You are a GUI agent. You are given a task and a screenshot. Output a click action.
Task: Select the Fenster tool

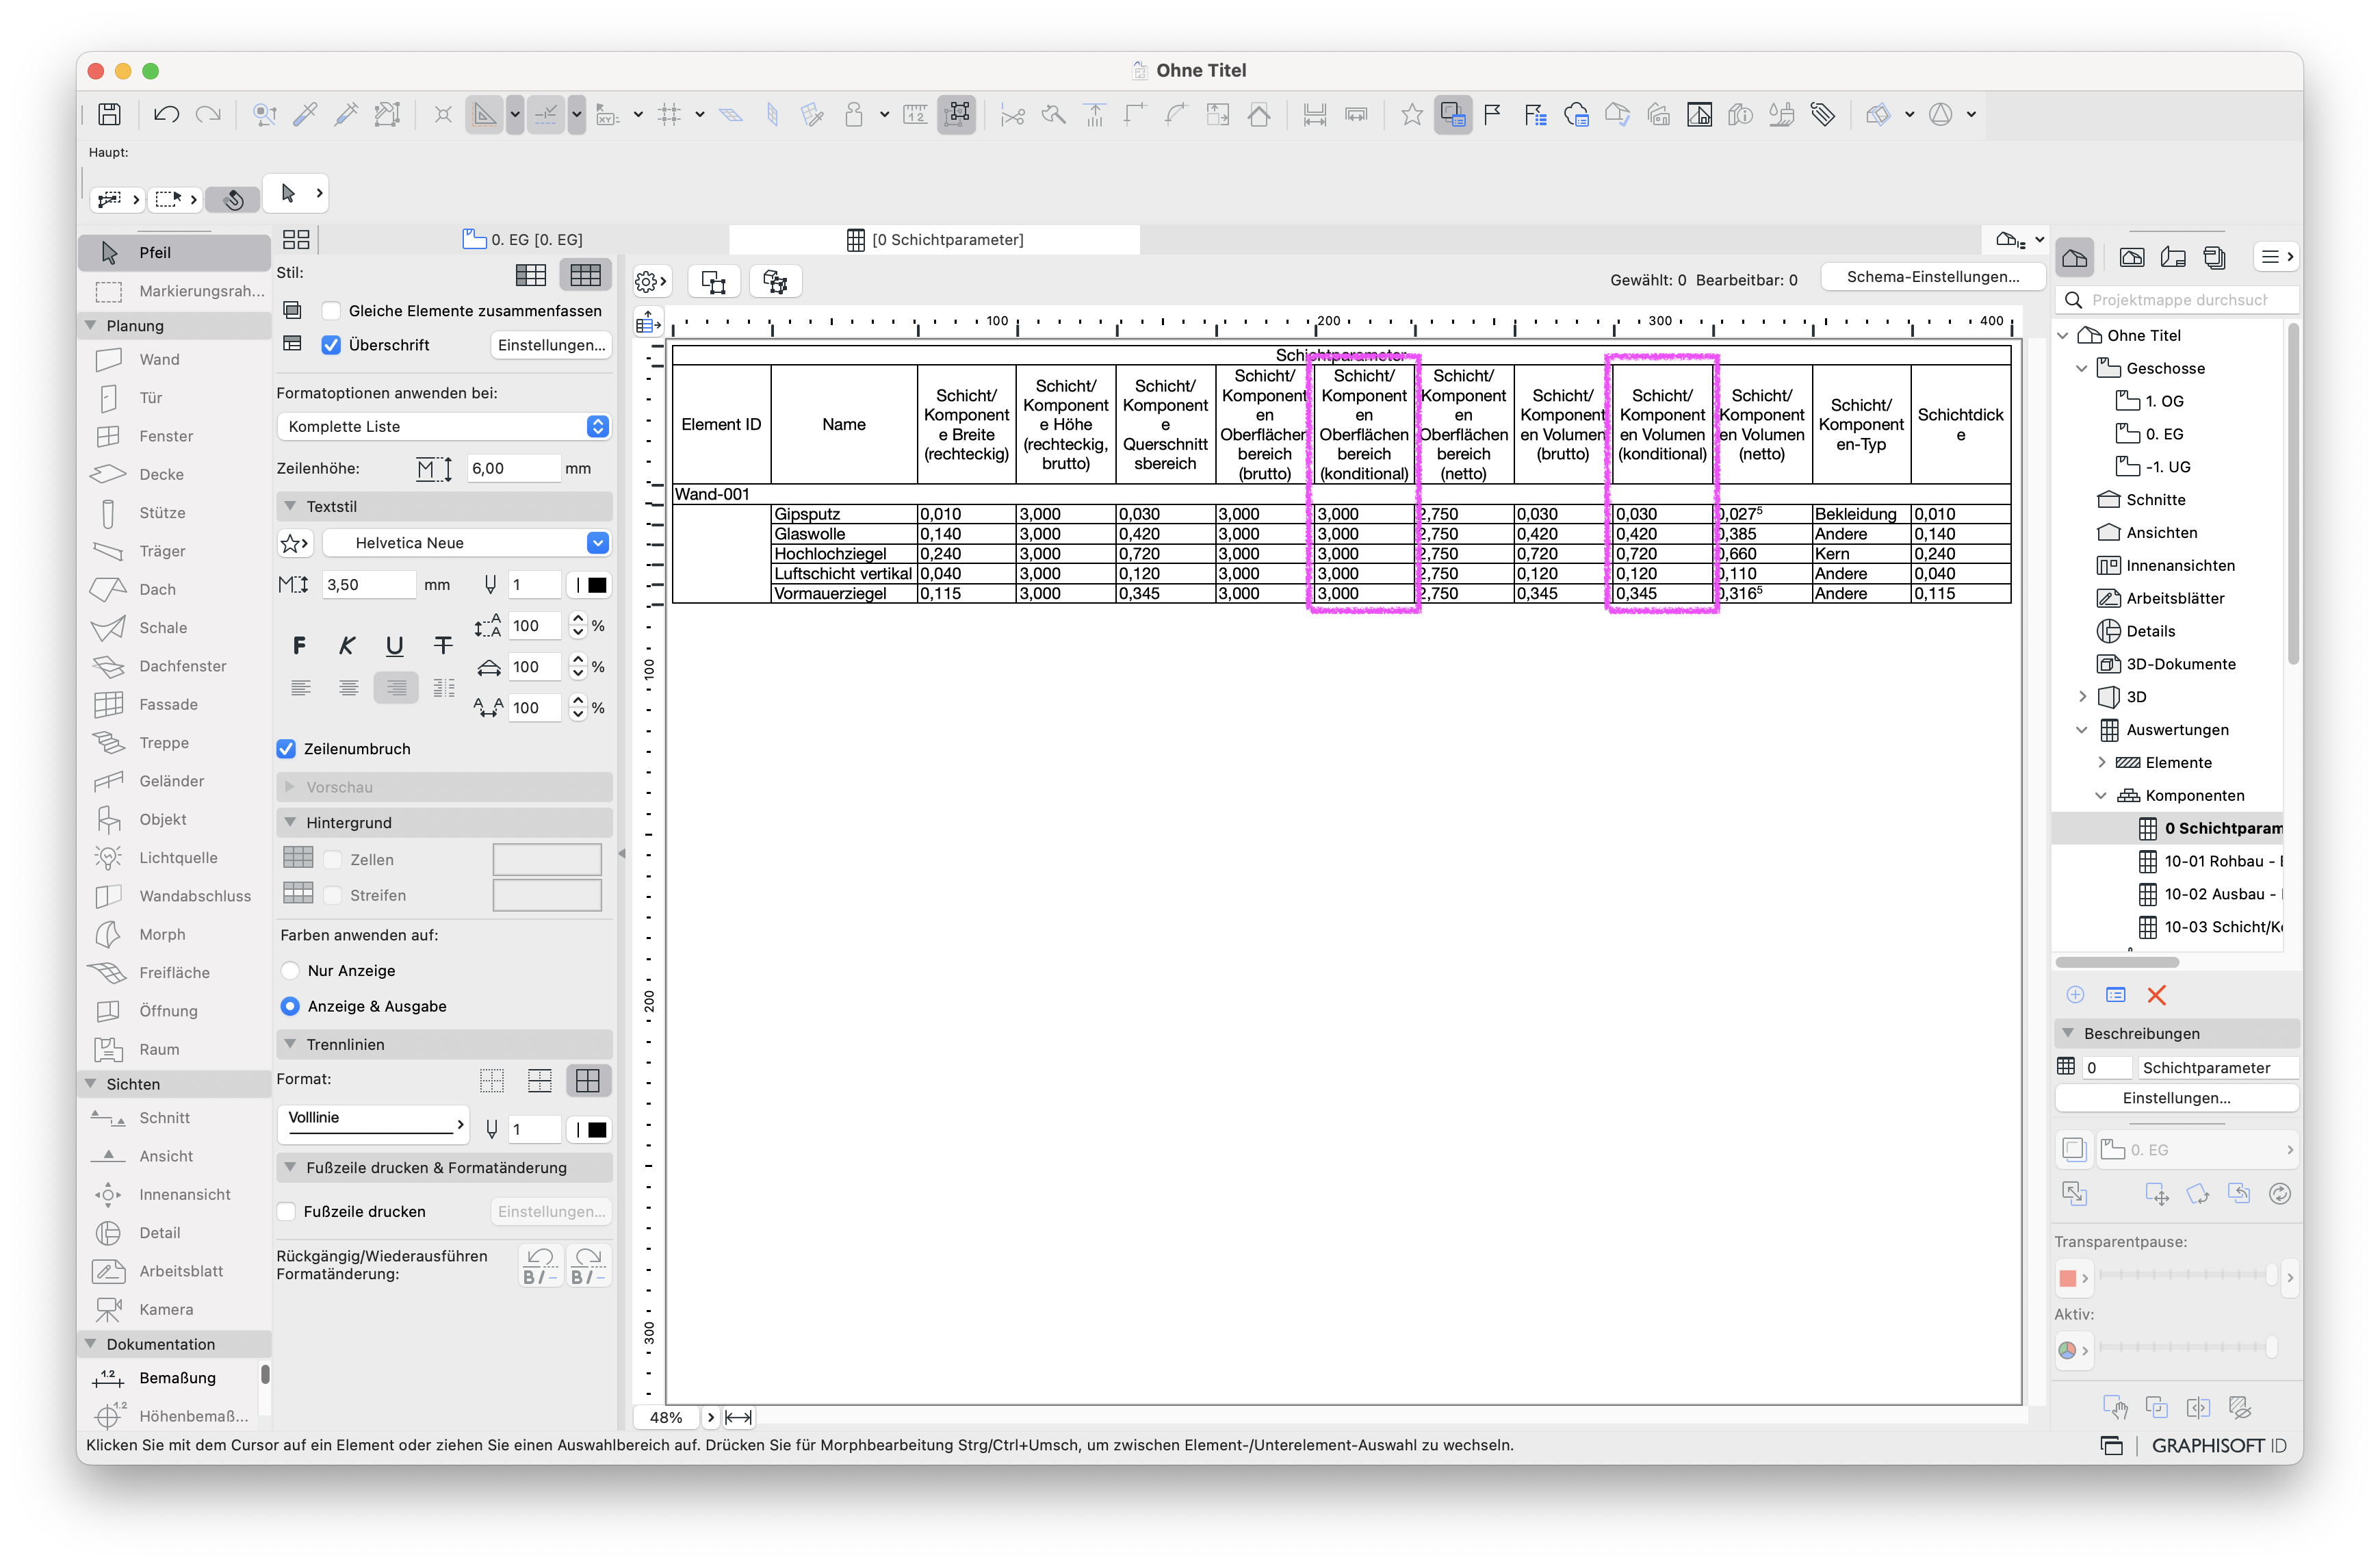pos(175,436)
